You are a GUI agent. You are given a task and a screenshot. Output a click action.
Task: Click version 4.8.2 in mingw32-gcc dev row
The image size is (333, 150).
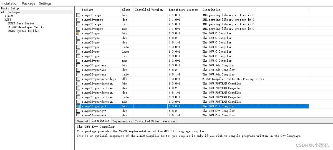click(173, 38)
